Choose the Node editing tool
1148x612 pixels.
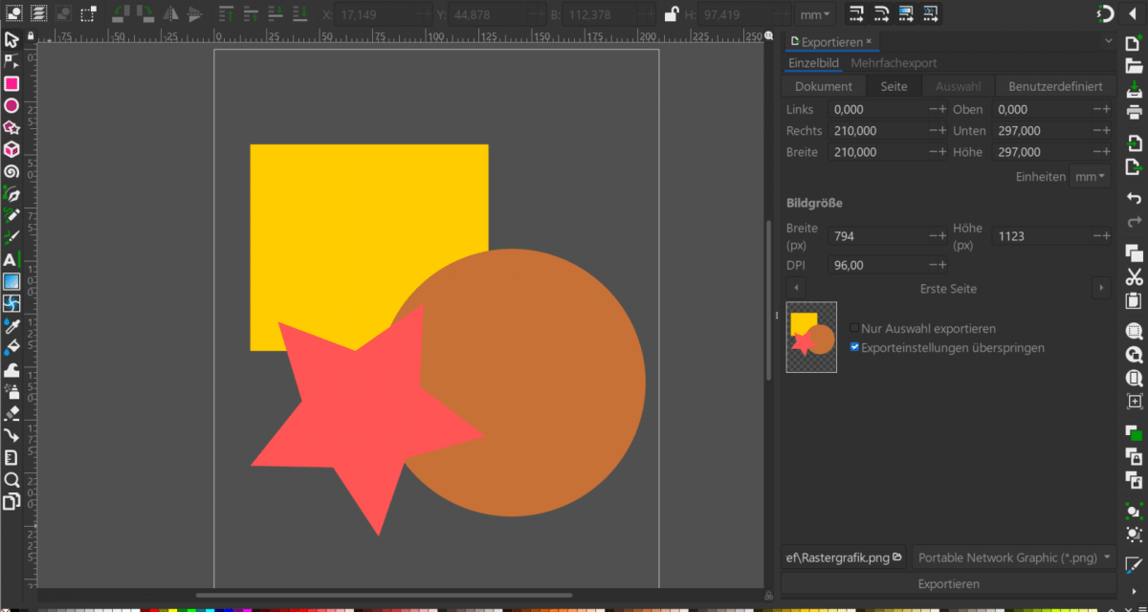(13, 63)
